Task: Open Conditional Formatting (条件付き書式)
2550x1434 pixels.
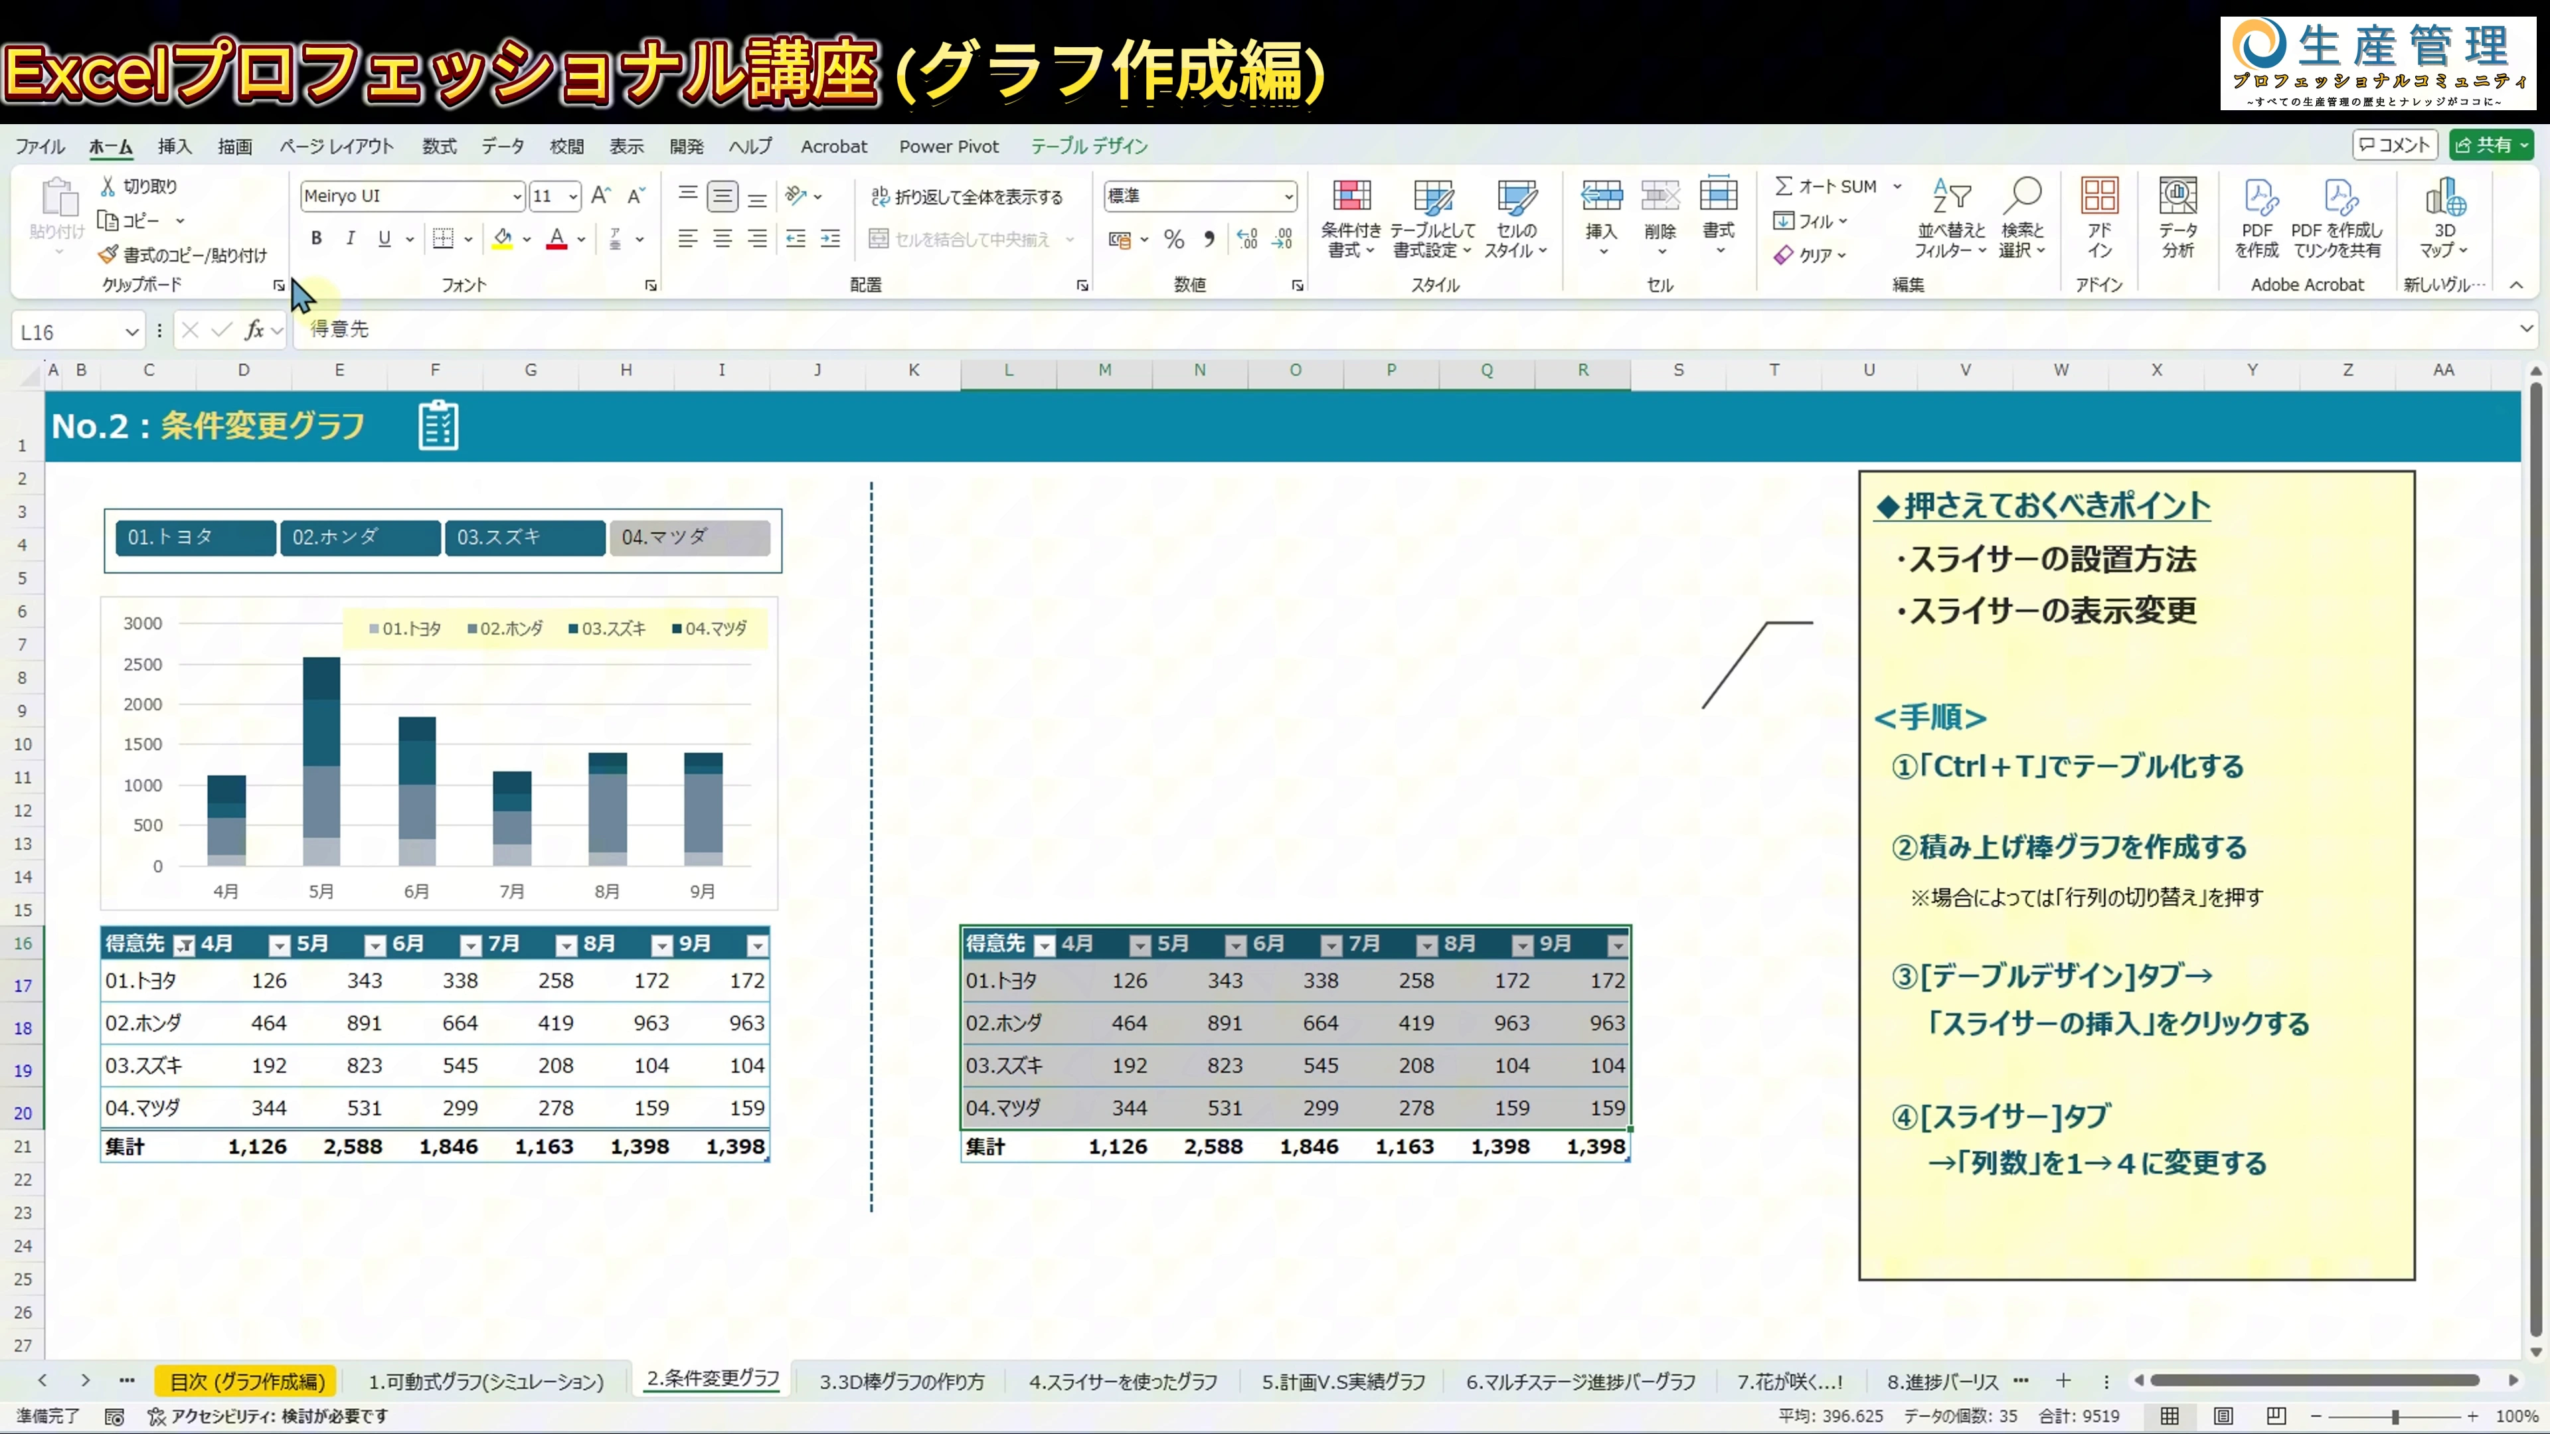Action: (1351, 218)
